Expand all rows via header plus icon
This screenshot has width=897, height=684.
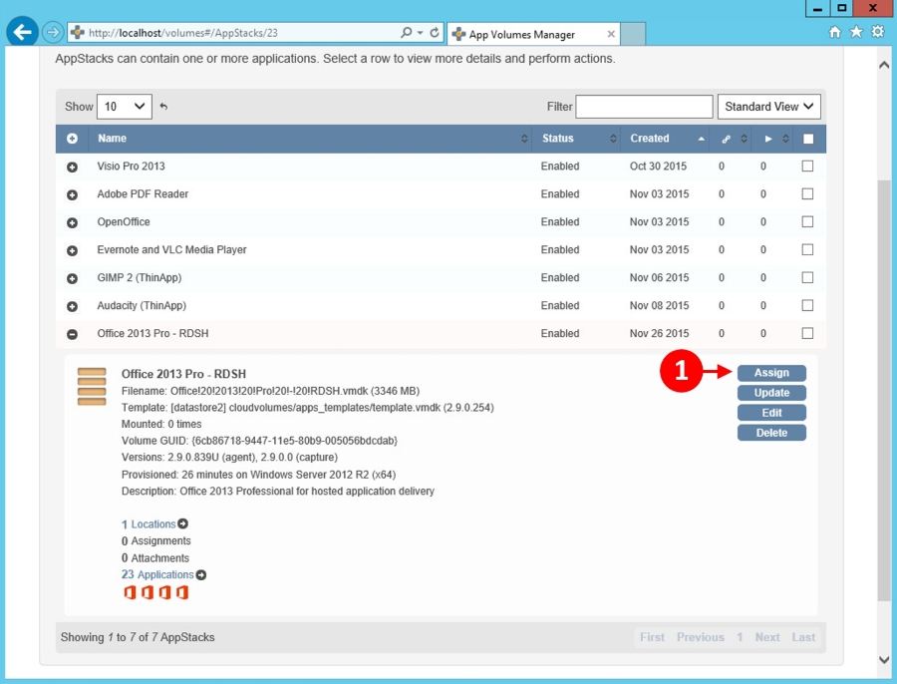pos(72,139)
